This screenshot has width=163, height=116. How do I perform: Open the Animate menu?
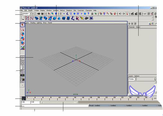(x=56, y=11)
